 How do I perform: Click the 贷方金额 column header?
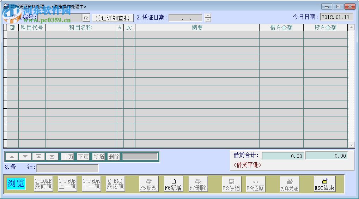tap(325, 28)
